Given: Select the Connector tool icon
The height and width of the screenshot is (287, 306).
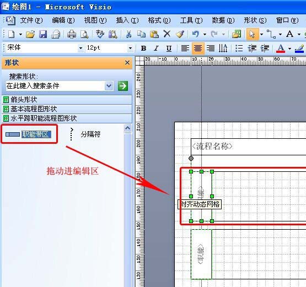Looking at the screenshot, I should click(271, 34).
